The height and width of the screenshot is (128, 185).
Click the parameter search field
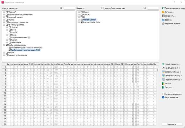[x=153, y=8]
